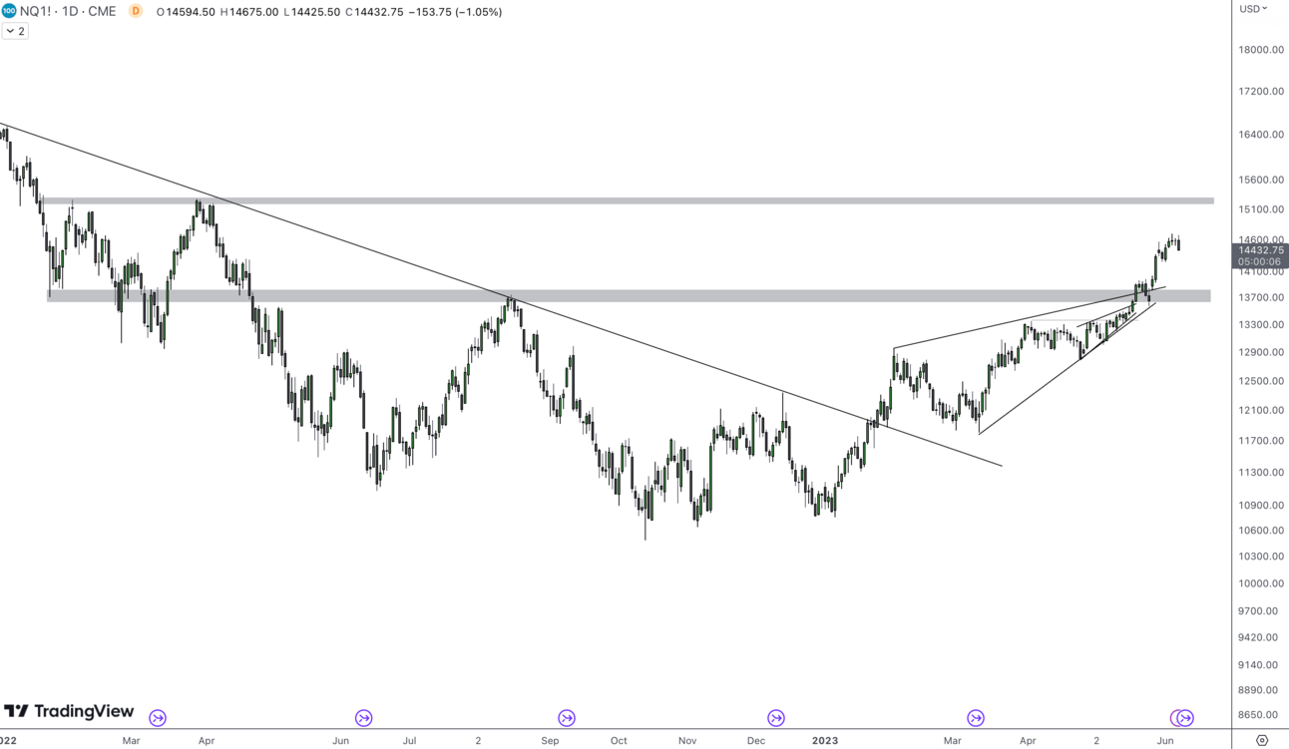The height and width of the screenshot is (749, 1289).
Task: Click the 10000.00 price axis label
Action: click(x=1259, y=583)
